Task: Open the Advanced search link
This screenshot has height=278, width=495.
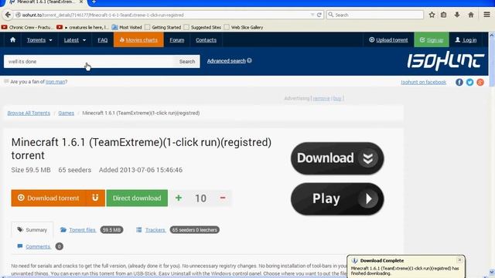Action: tap(226, 61)
